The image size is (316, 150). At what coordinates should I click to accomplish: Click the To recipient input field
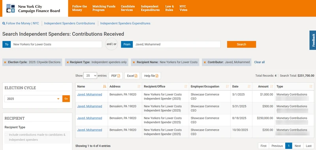[x=56, y=44]
